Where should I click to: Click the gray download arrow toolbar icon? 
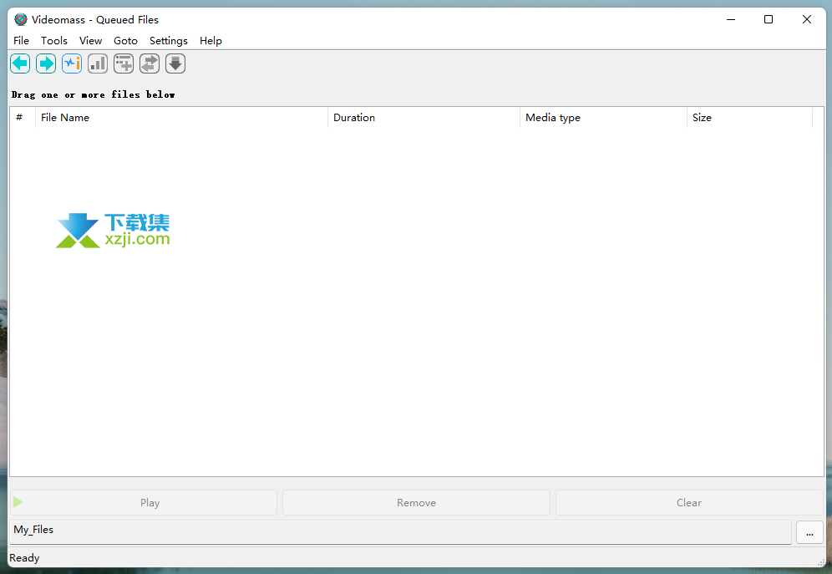[x=175, y=63]
